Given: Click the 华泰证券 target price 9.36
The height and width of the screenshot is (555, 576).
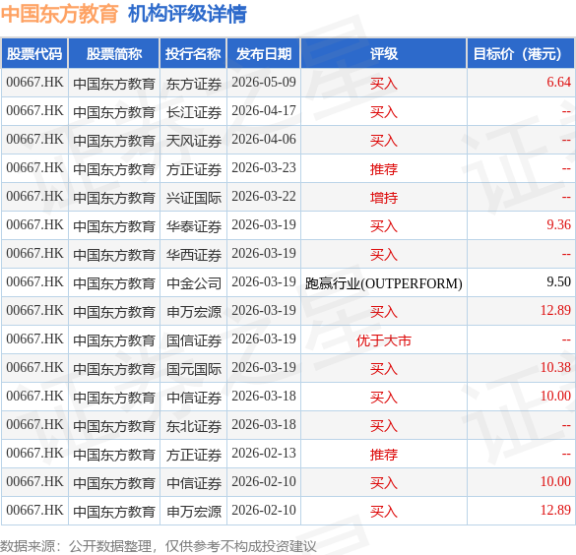Looking at the screenshot, I should (558, 224).
